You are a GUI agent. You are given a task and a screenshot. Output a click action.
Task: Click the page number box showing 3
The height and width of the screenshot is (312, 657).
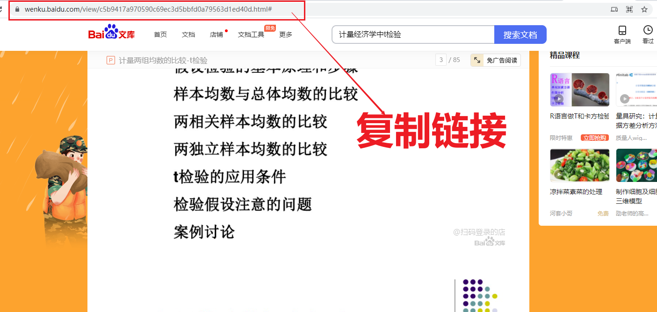440,60
